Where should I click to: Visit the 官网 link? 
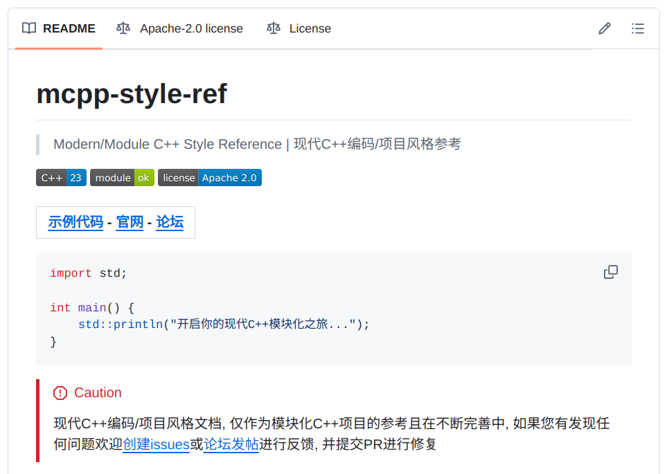point(130,222)
